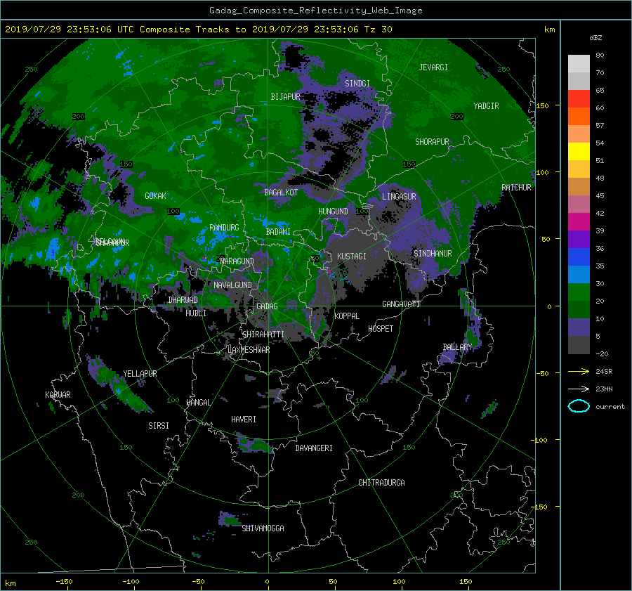Click the GADAG radar center label
Viewport: 632px width, 591px height.
pyautogui.click(x=267, y=306)
